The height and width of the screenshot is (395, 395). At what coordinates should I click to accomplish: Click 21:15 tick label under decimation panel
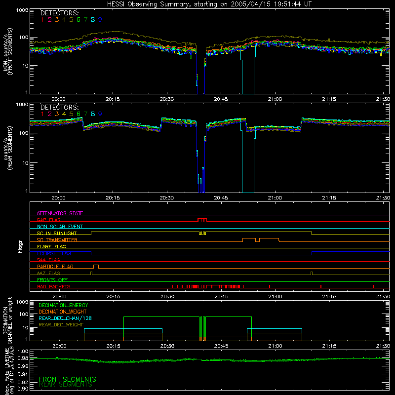click(x=329, y=346)
